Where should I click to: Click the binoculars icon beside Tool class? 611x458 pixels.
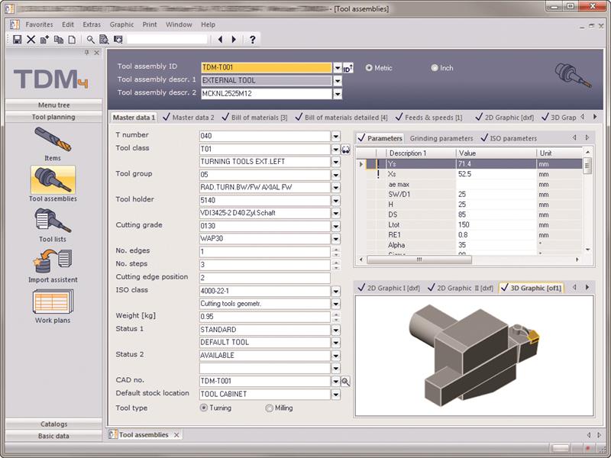coord(346,149)
